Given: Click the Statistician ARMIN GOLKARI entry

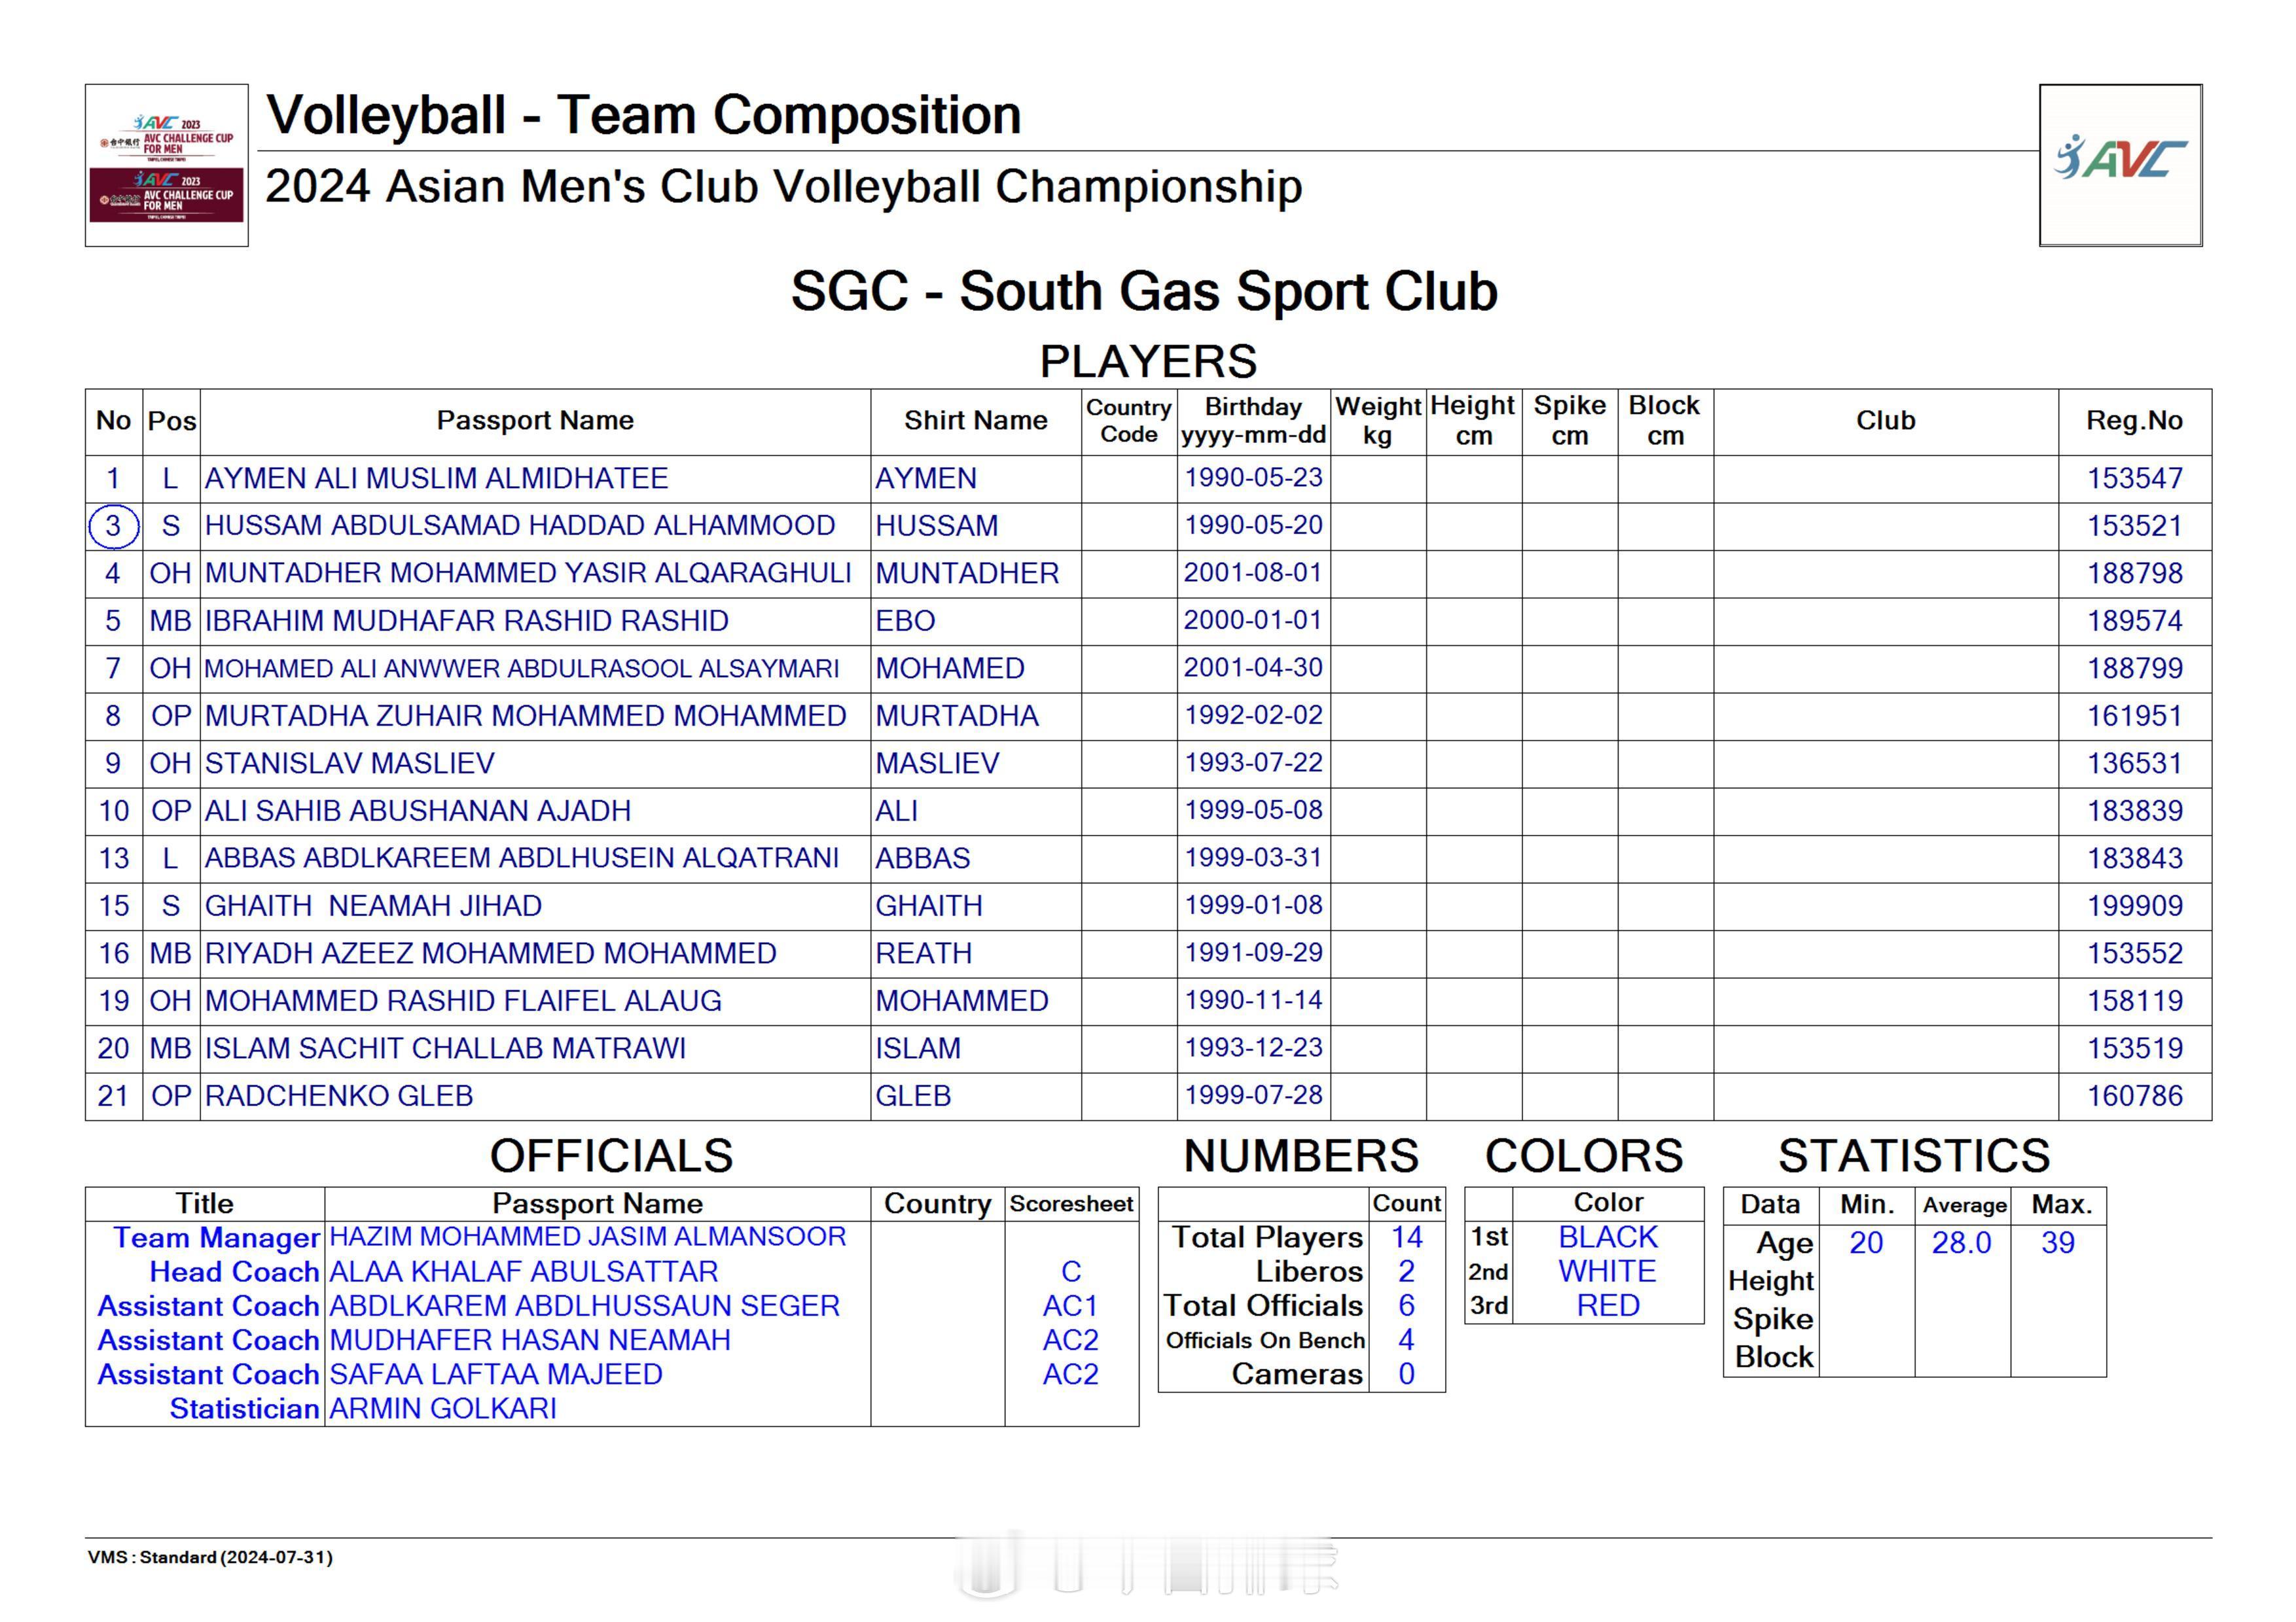Looking at the screenshot, I should tap(442, 1408).
